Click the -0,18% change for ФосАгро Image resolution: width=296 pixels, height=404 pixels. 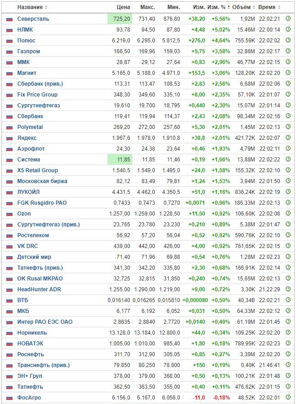pyautogui.click(x=221, y=398)
